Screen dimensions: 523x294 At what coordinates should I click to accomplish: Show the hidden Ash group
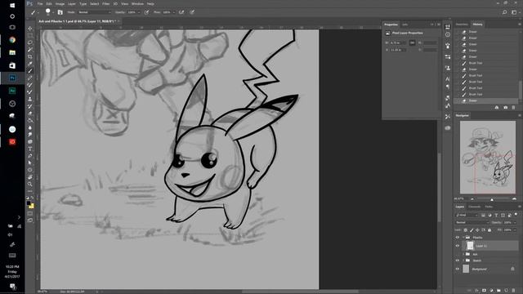(458, 254)
